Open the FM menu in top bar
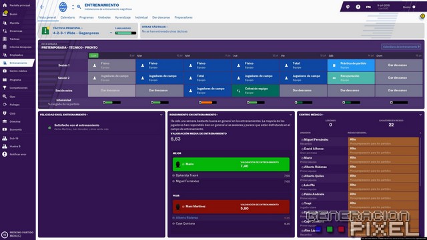Screen dimensions: 427x240 pos(368,7)
